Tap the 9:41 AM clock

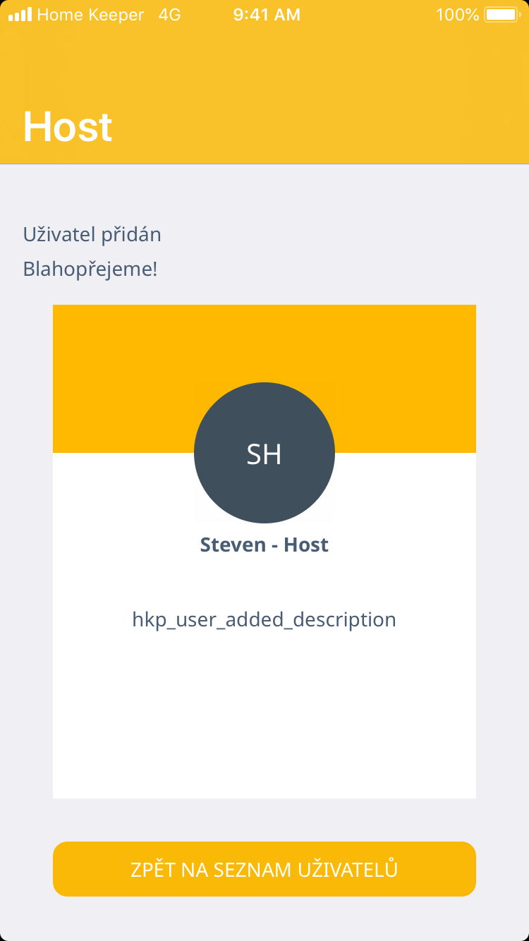point(267,15)
